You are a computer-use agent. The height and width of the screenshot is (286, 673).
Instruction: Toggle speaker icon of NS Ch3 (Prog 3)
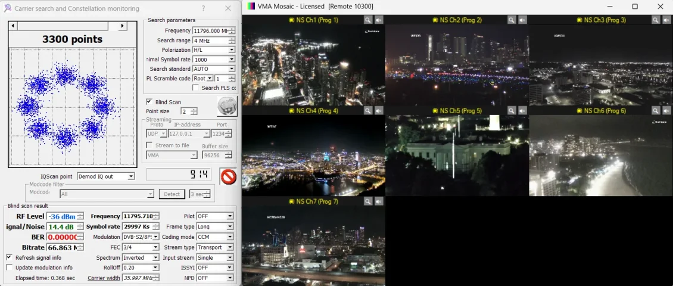[x=666, y=20]
